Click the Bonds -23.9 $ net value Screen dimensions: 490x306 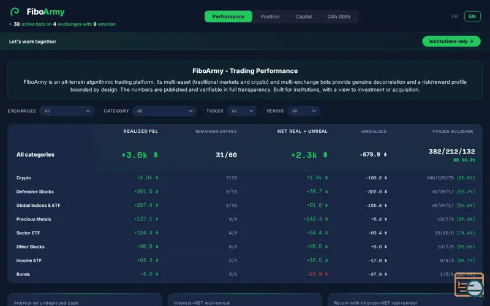(317, 274)
